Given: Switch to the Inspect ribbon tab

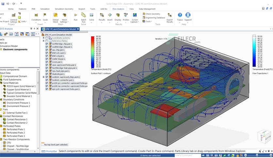Looking at the screenshot, I should (x=82, y=9).
